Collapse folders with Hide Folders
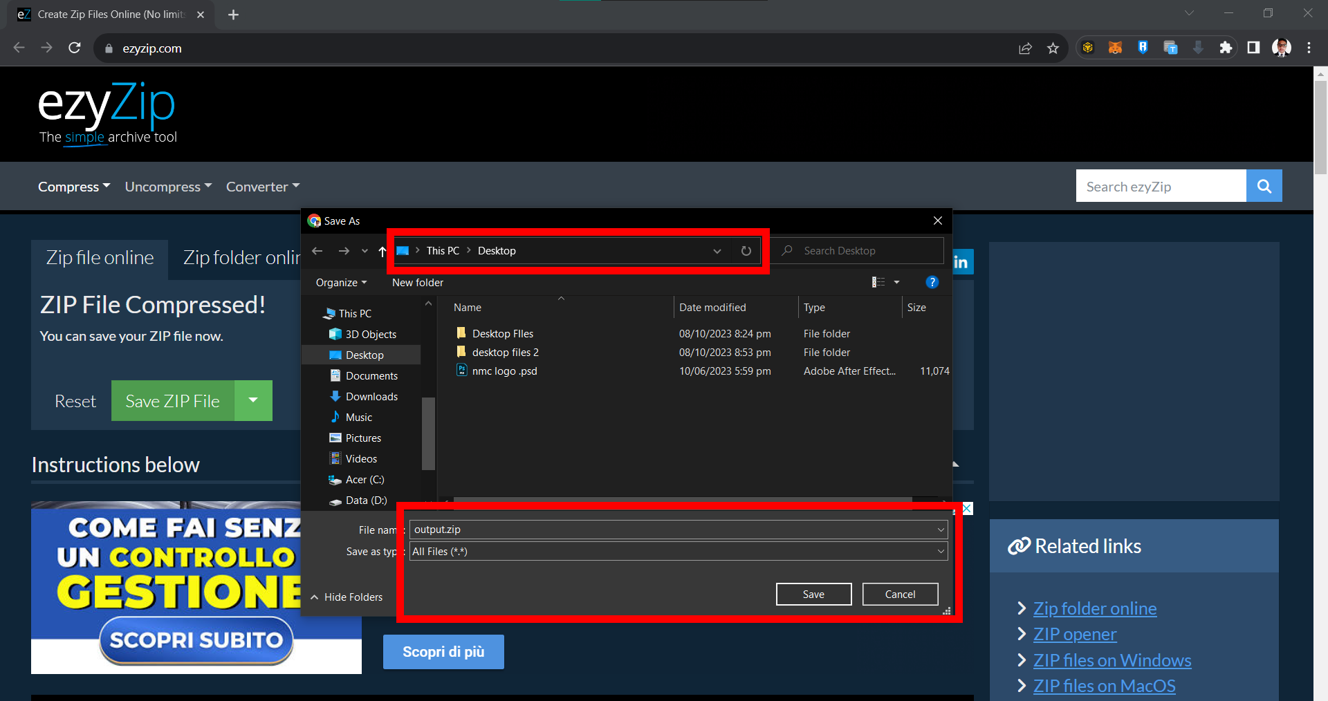Viewport: 1328px width, 701px height. coord(347,597)
